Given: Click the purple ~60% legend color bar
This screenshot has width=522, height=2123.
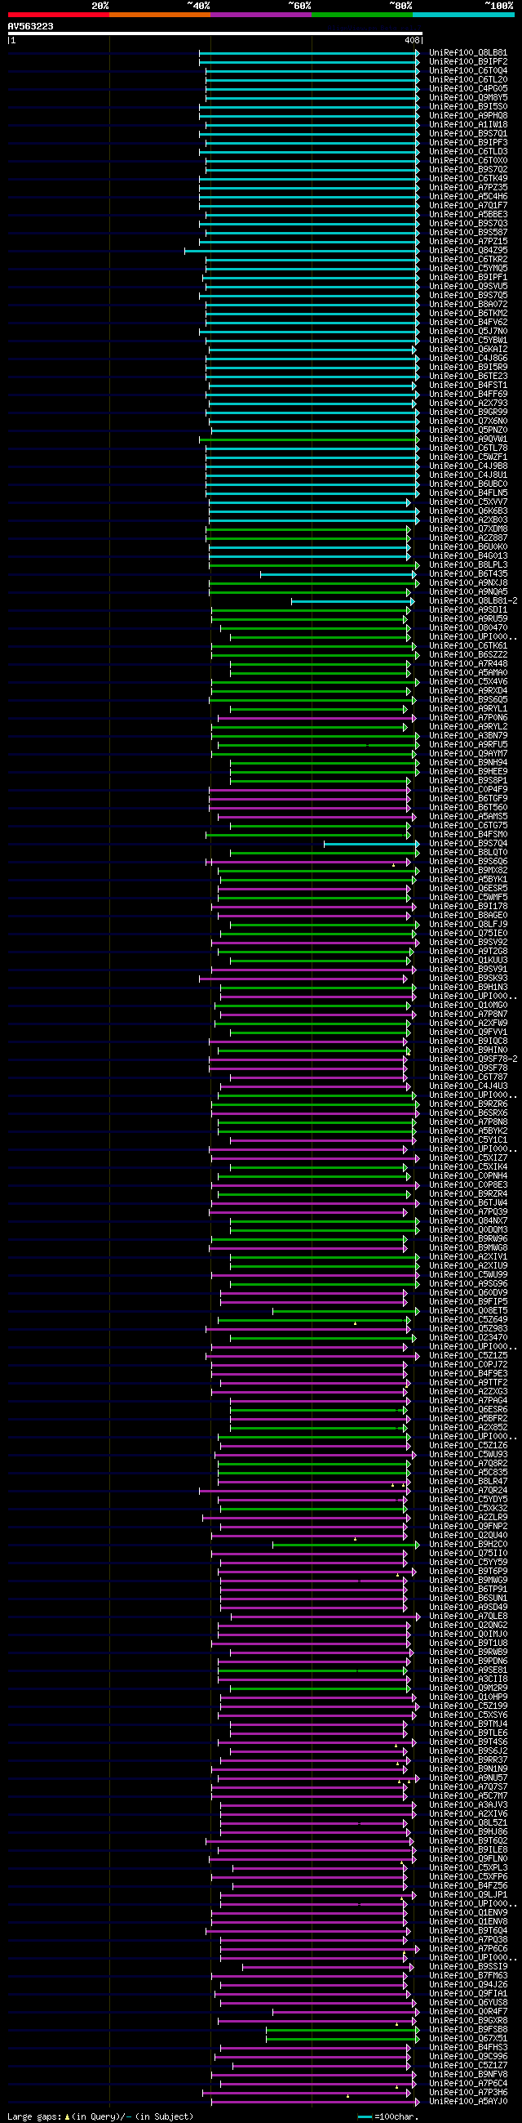Looking at the screenshot, I should tap(261, 15).
